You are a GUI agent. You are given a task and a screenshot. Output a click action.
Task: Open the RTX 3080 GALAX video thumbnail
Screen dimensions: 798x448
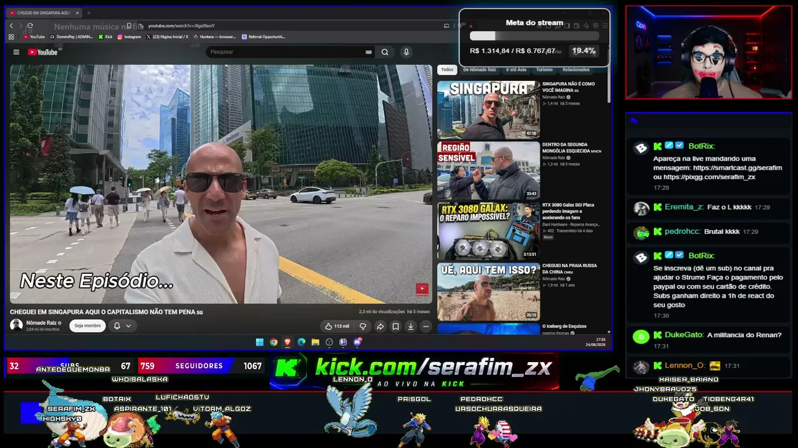click(x=488, y=231)
